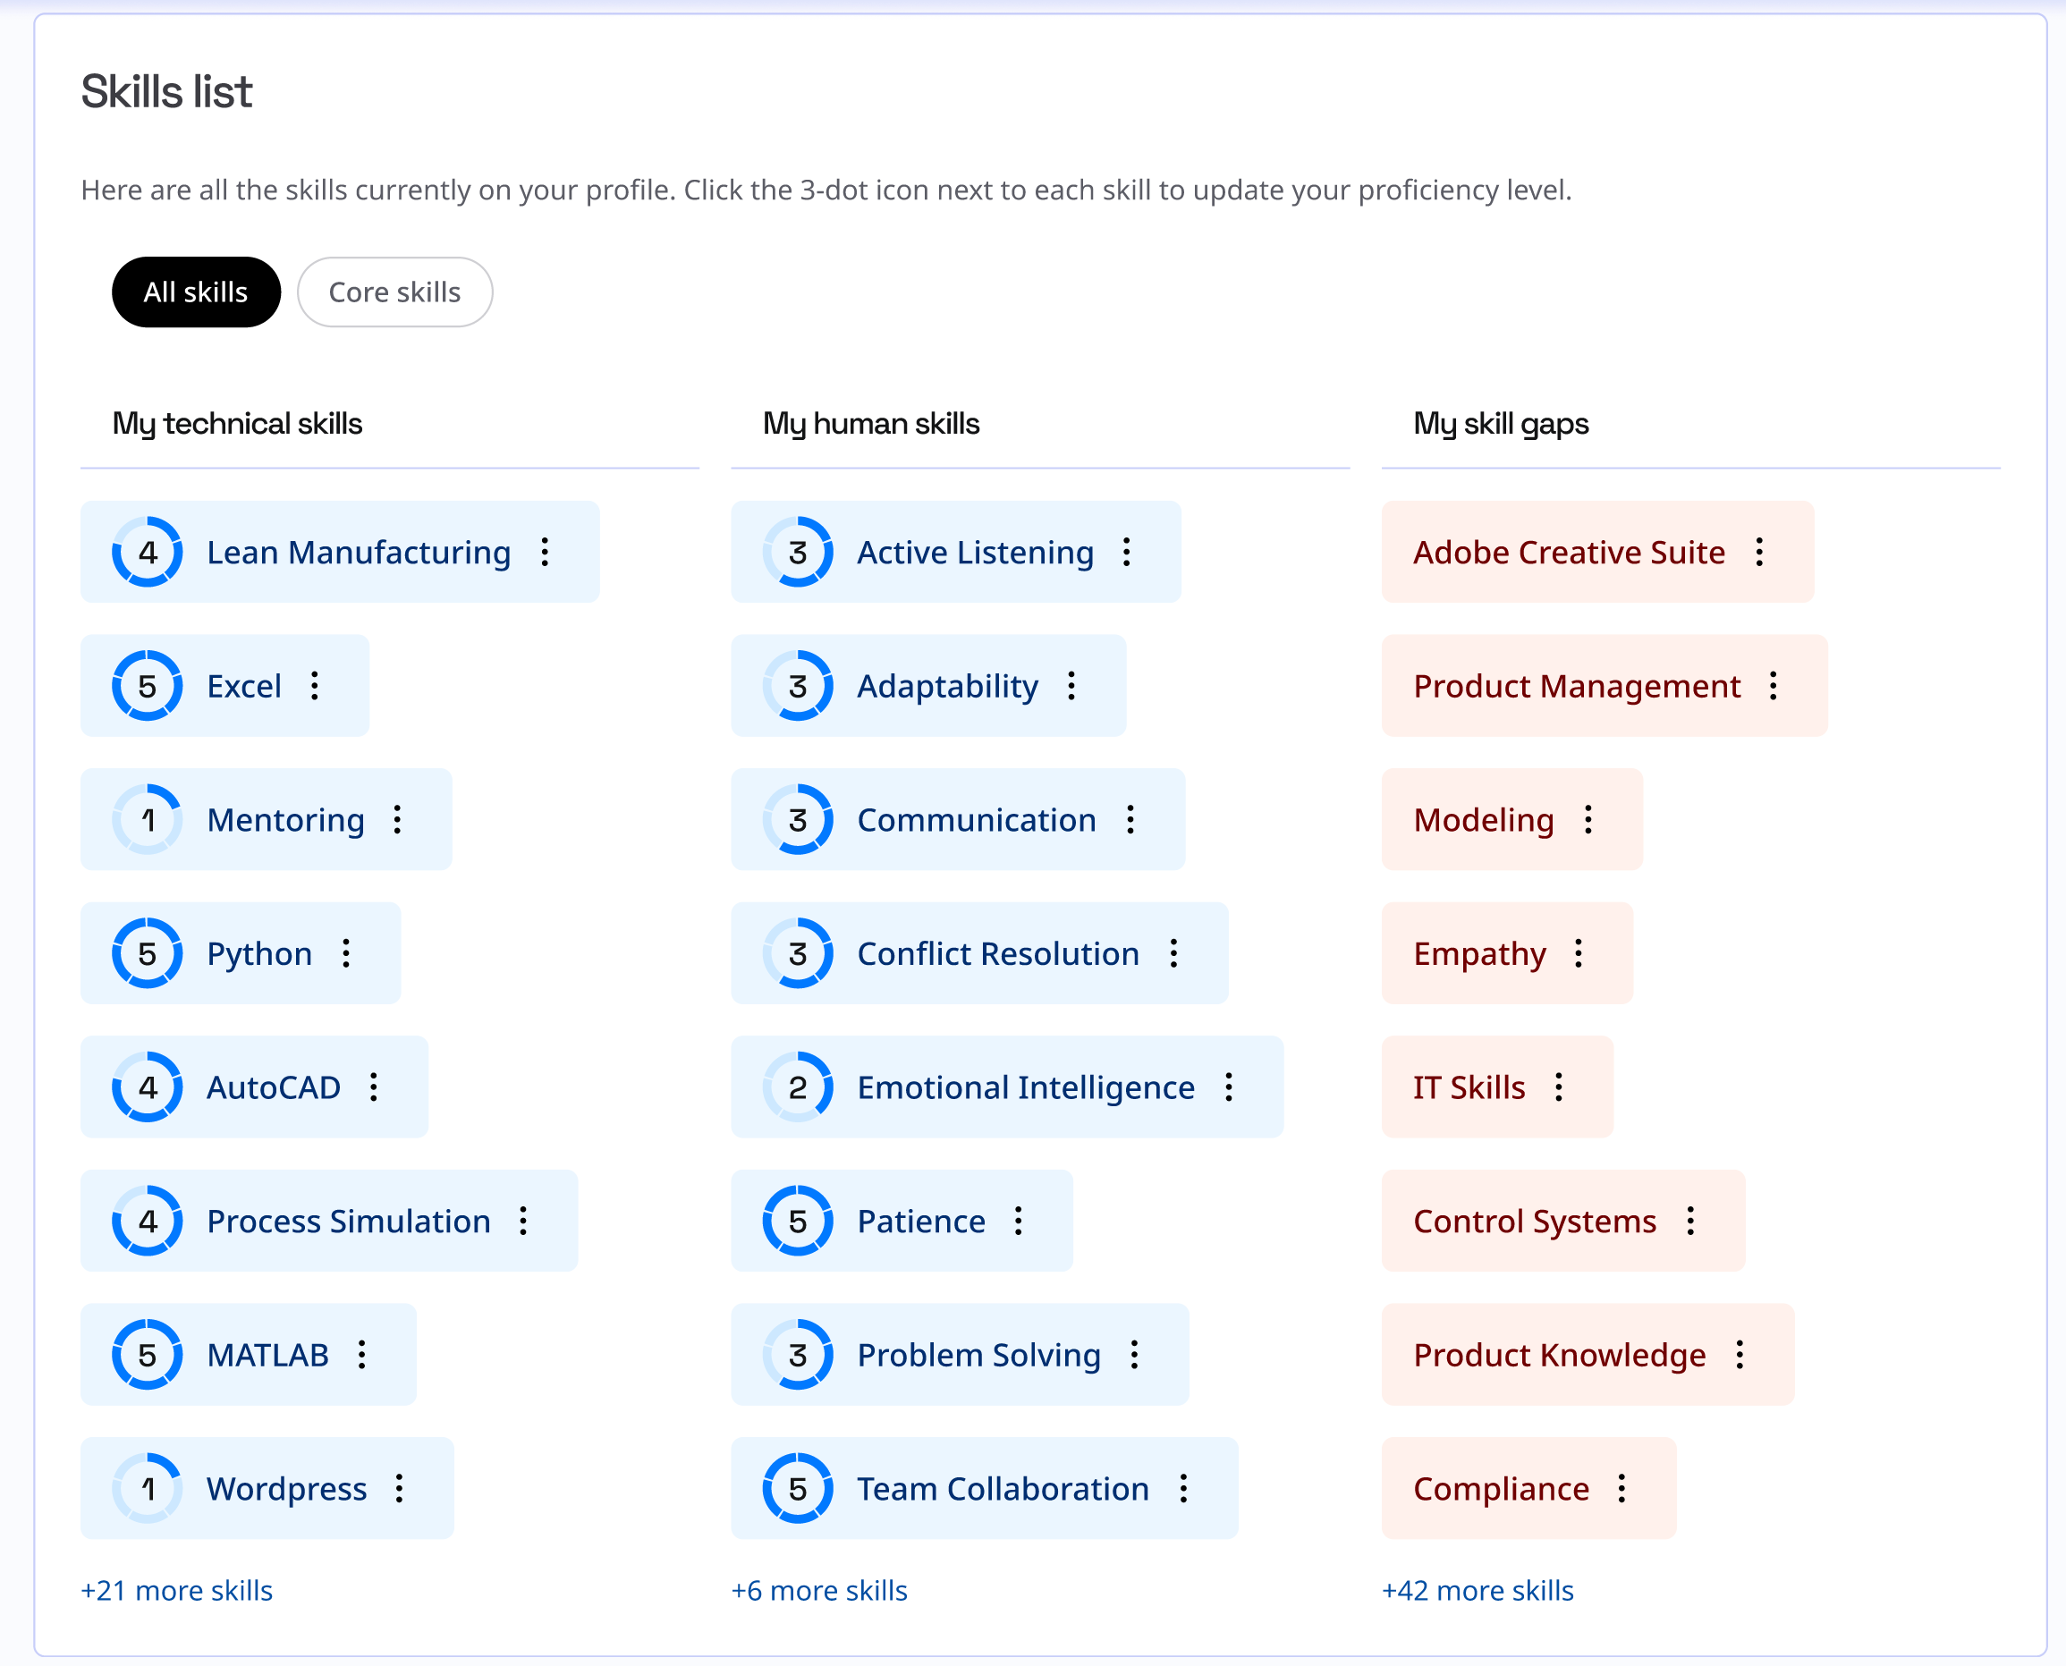
Task: Click the 3-dot icon beside Product Knowledge
Action: coord(1740,1354)
